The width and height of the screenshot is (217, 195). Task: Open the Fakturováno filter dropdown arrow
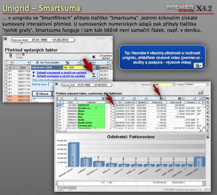[164, 98]
